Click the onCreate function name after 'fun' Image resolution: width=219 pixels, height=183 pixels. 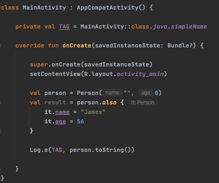pyautogui.click(x=77, y=46)
